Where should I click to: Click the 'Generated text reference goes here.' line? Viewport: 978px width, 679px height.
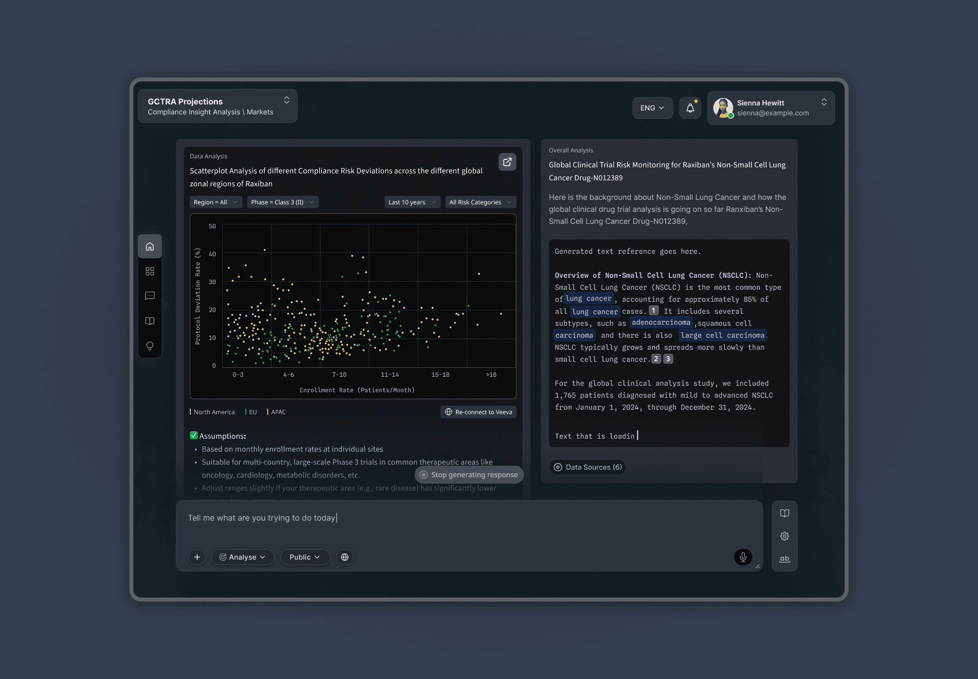pos(628,251)
